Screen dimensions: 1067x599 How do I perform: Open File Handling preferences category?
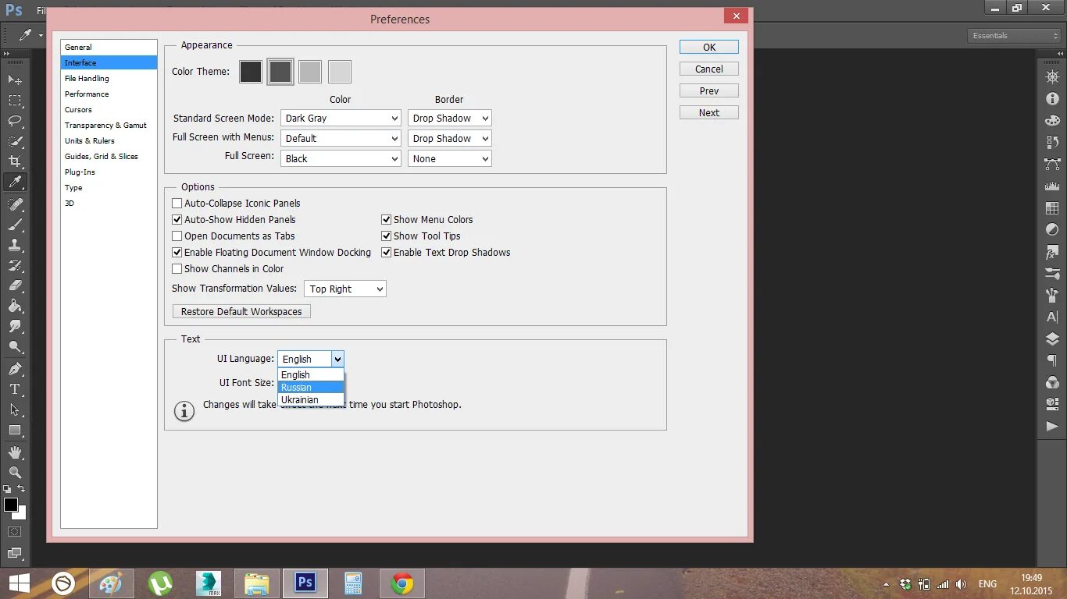tap(109, 78)
